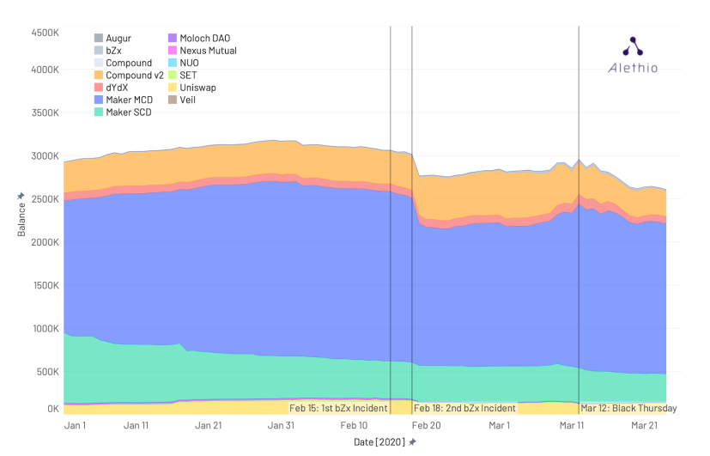Click the 3500K y-axis tick label
The width and height of the screenshot is (710, 456).
(46, 112)
